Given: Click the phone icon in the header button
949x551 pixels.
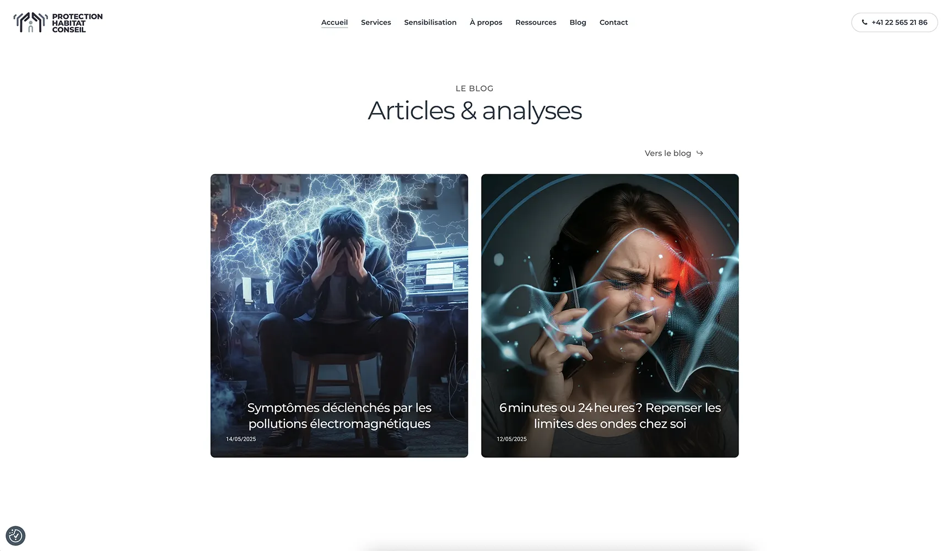Looking at the screenshot, I should 865,23.
